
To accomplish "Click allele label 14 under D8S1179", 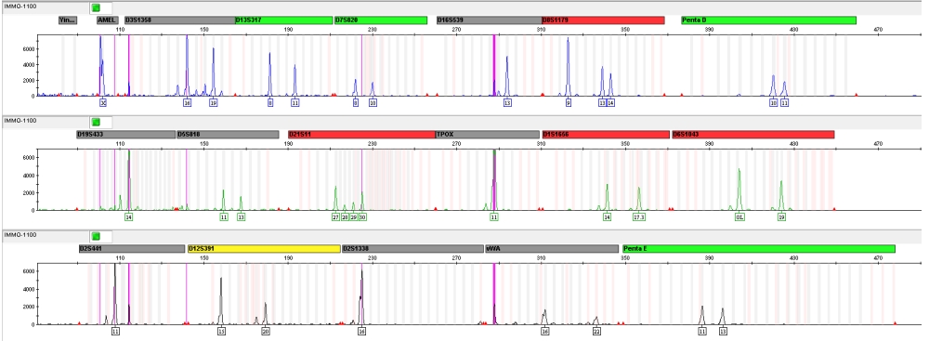I will (x=611, y=102).
